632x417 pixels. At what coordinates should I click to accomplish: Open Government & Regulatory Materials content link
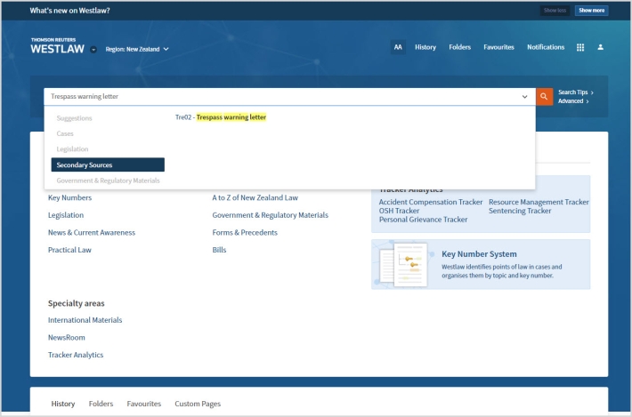click(x=270, y=215)
